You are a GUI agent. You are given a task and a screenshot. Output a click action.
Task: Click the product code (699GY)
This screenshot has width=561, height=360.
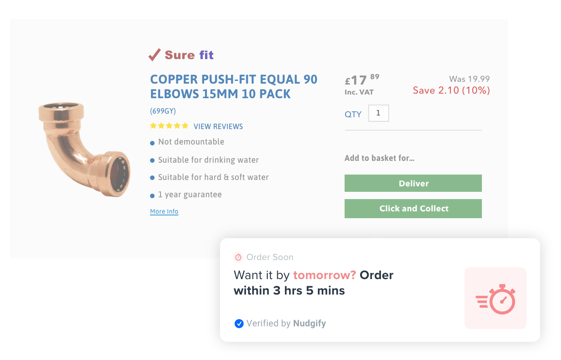(x=163, y=111)
